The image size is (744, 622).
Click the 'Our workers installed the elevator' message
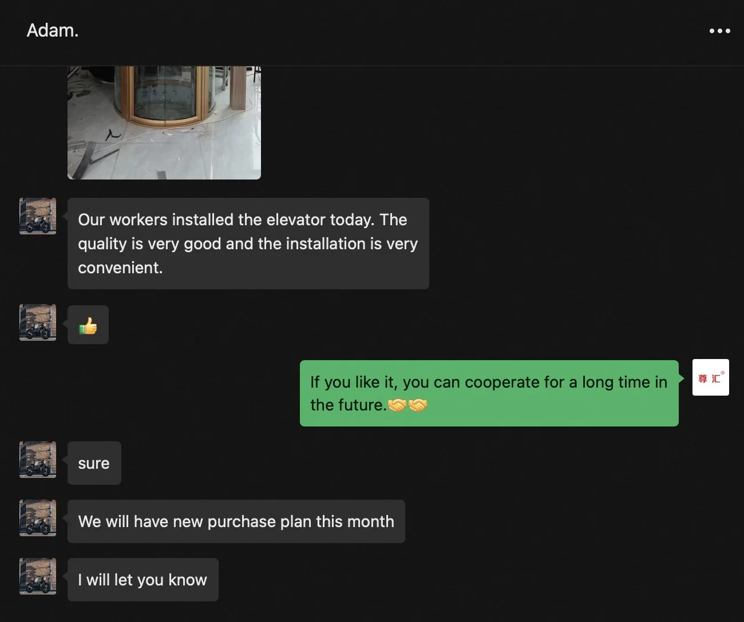pos(248,244)
